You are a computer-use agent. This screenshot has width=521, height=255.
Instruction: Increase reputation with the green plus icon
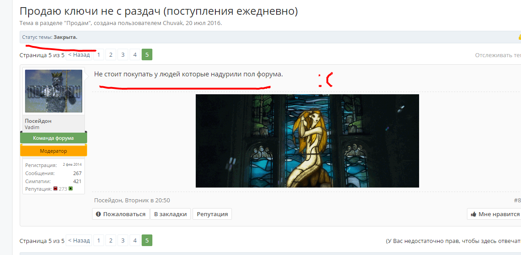coord(71,188)
